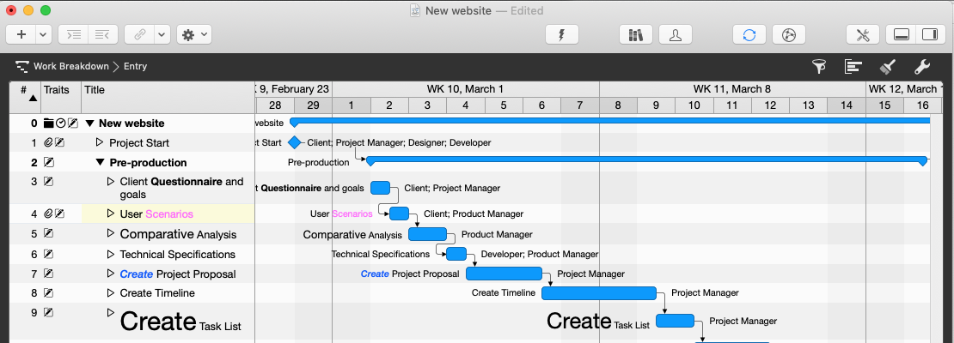
Task: Open the gear actions dropdown menu
Action: point(193,34)
